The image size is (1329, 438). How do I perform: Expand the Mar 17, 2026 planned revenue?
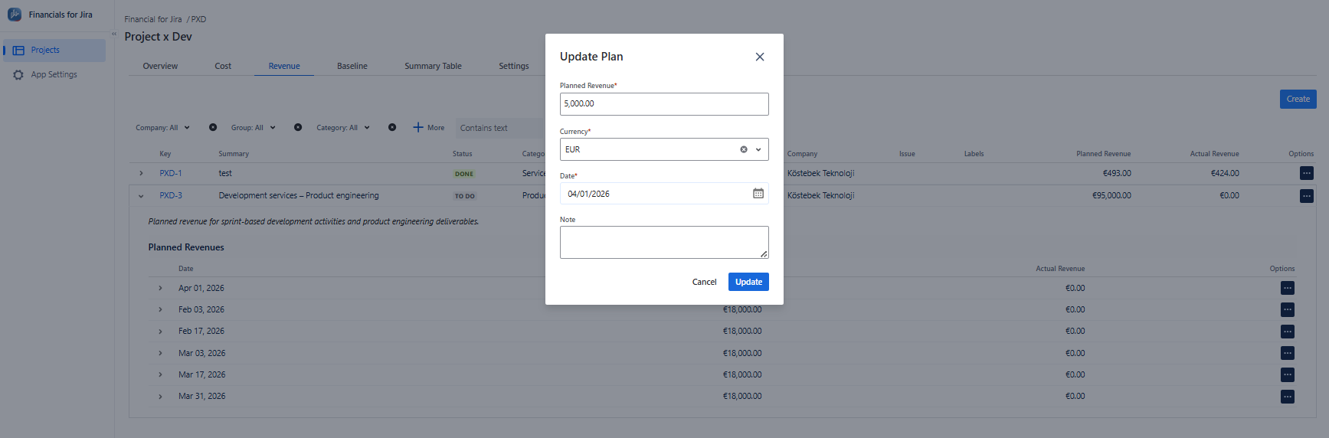160,375
